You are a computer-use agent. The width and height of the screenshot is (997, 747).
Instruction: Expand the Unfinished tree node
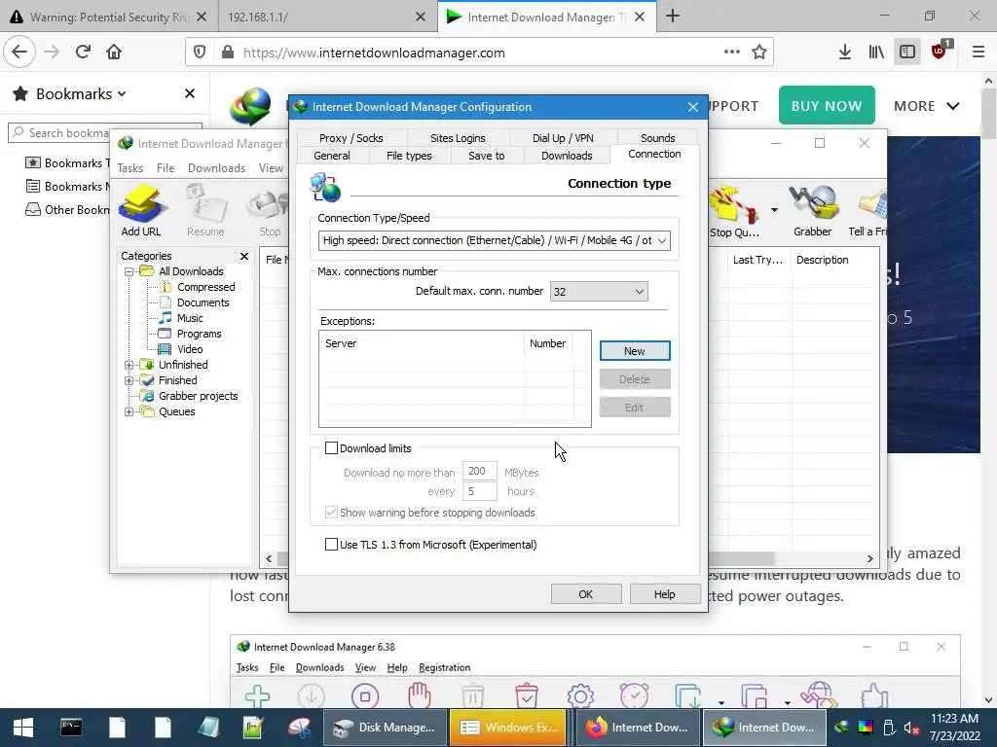[129, 366]
